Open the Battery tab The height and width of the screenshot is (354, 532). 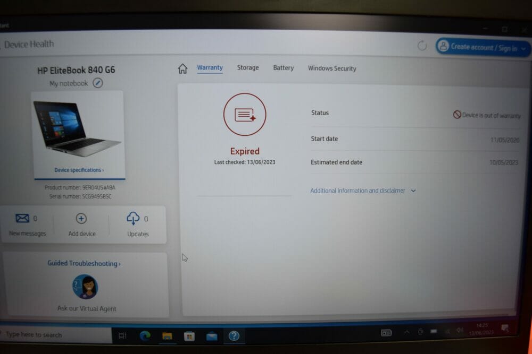click(x=284, y=68)
